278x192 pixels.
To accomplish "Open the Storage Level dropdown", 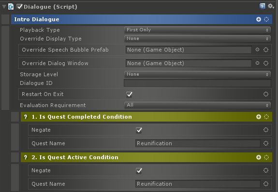I will pos(197,74).
